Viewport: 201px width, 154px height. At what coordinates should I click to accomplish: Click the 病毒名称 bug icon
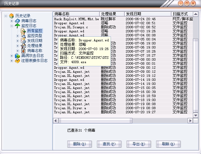pos(23,51)
